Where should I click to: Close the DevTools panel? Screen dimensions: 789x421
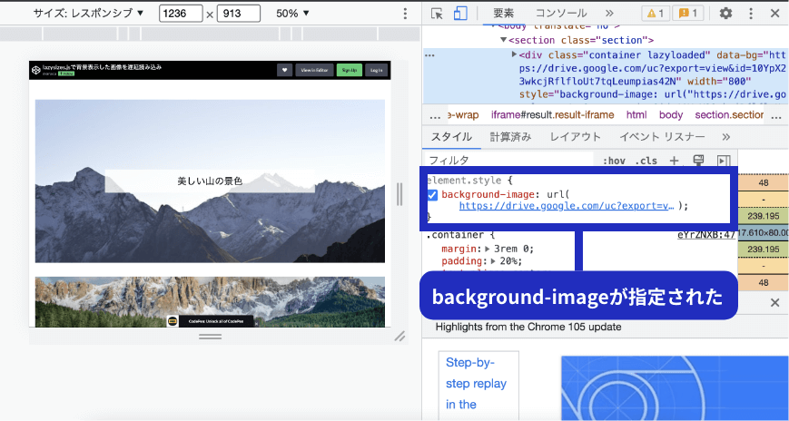(774, 14)
